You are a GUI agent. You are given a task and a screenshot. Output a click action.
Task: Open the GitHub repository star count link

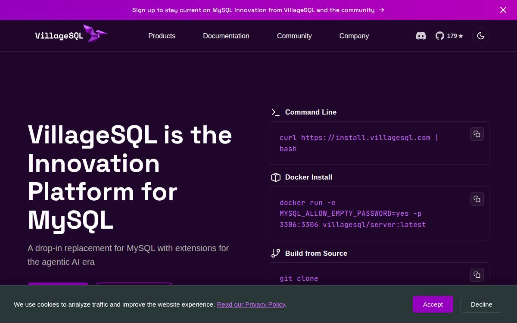(449, 36)
